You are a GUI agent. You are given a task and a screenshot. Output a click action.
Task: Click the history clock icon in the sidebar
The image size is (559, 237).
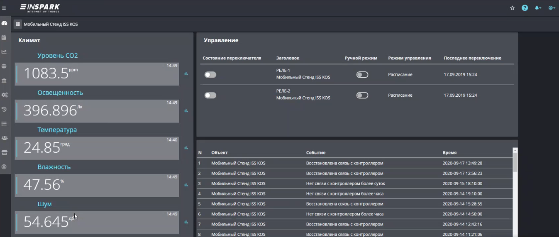pyautogui.click(x=4, y=109)
